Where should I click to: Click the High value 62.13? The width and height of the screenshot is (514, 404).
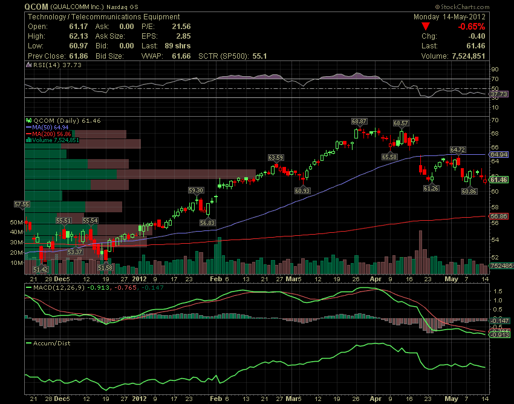point(79,36)
